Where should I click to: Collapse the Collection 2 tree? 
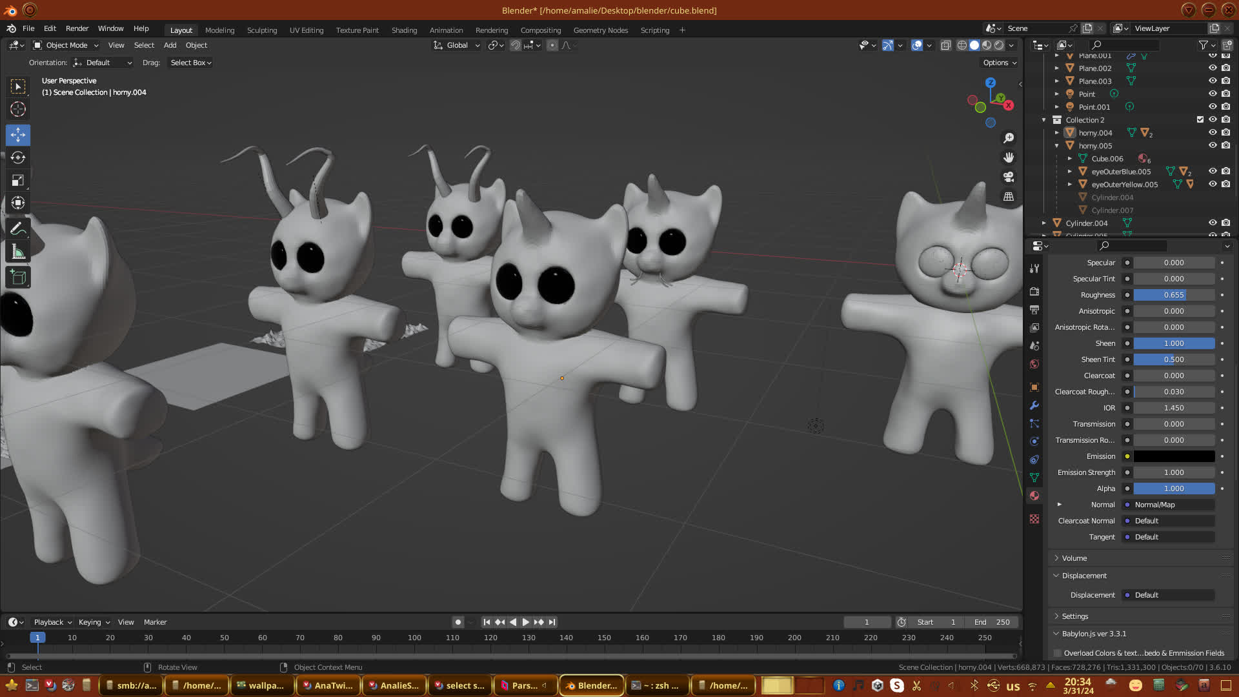[1043, 120]
